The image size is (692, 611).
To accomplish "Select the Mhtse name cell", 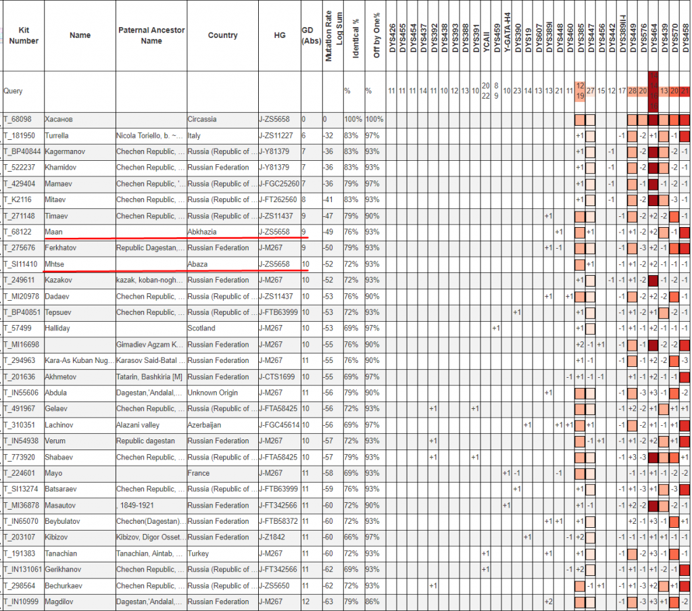I will click(55, 264).
